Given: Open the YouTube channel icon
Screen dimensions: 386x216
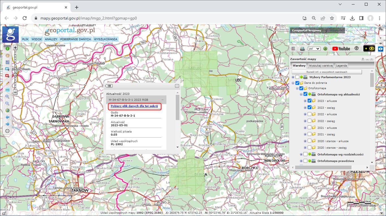Looking at the screenshot, I should (x=341, y=49).
